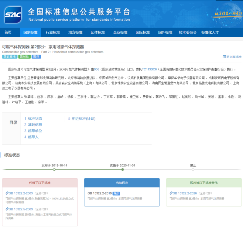Click the English version document icon
Viewport: 243px width, 232px height.
(x=224, y=57)
